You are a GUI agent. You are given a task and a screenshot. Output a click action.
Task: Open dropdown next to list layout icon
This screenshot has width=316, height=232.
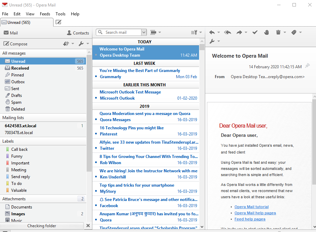(160, 32)
